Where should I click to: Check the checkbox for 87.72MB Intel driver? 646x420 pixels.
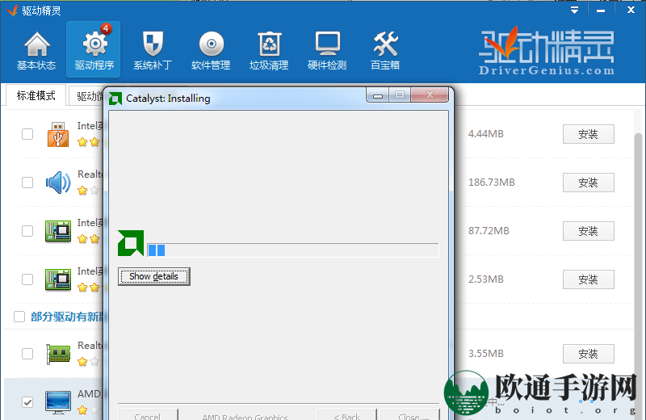point(27,231)
